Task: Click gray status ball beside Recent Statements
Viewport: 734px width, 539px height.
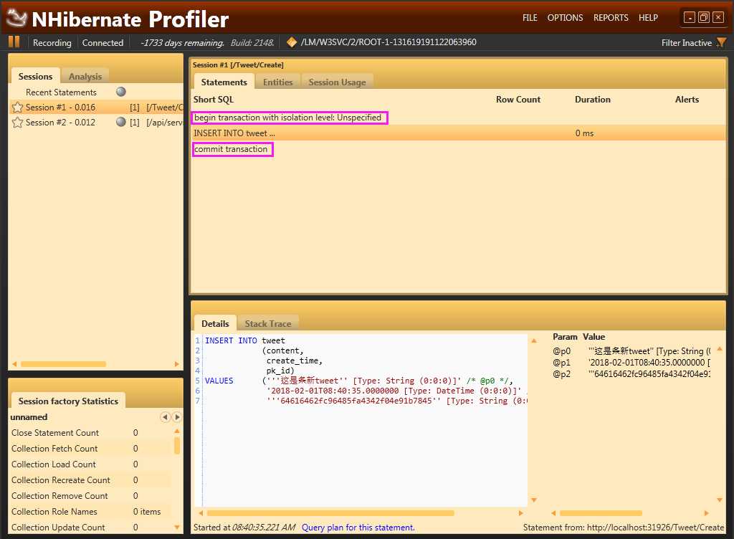Action: coord(120,92)
